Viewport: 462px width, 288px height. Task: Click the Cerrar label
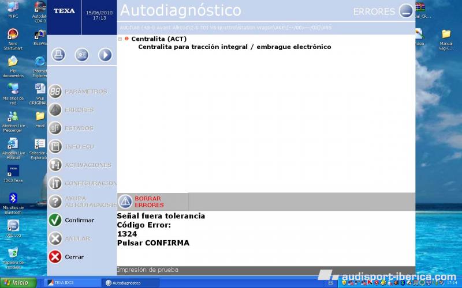(74, 257)
